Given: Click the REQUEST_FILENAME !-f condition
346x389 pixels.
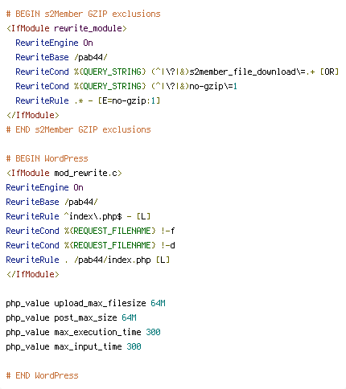Looking at the screenshot, I should (x=90, y=231).
